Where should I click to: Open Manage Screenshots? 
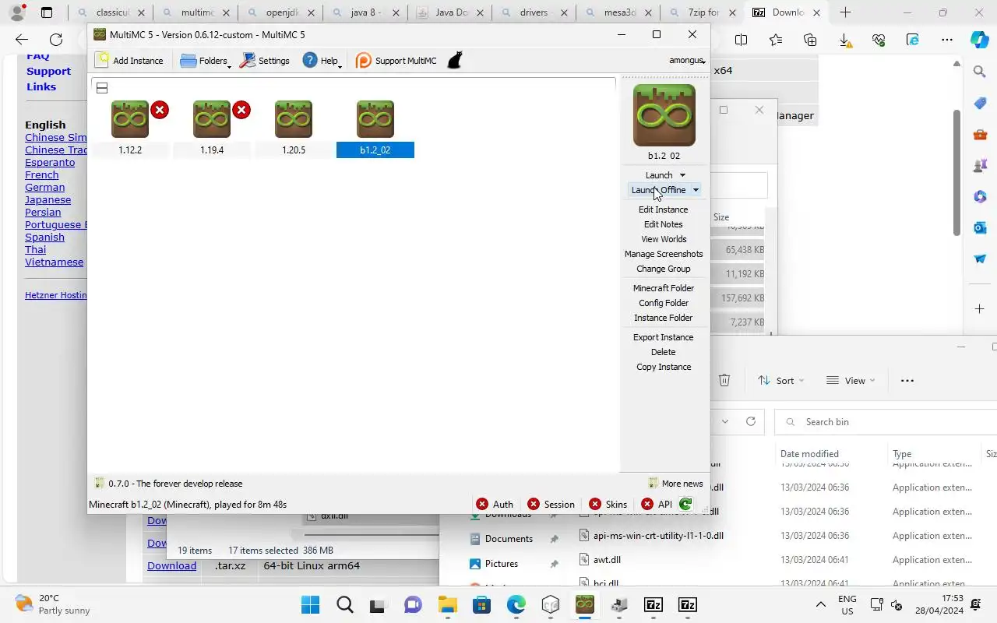(x=664, y=254)
